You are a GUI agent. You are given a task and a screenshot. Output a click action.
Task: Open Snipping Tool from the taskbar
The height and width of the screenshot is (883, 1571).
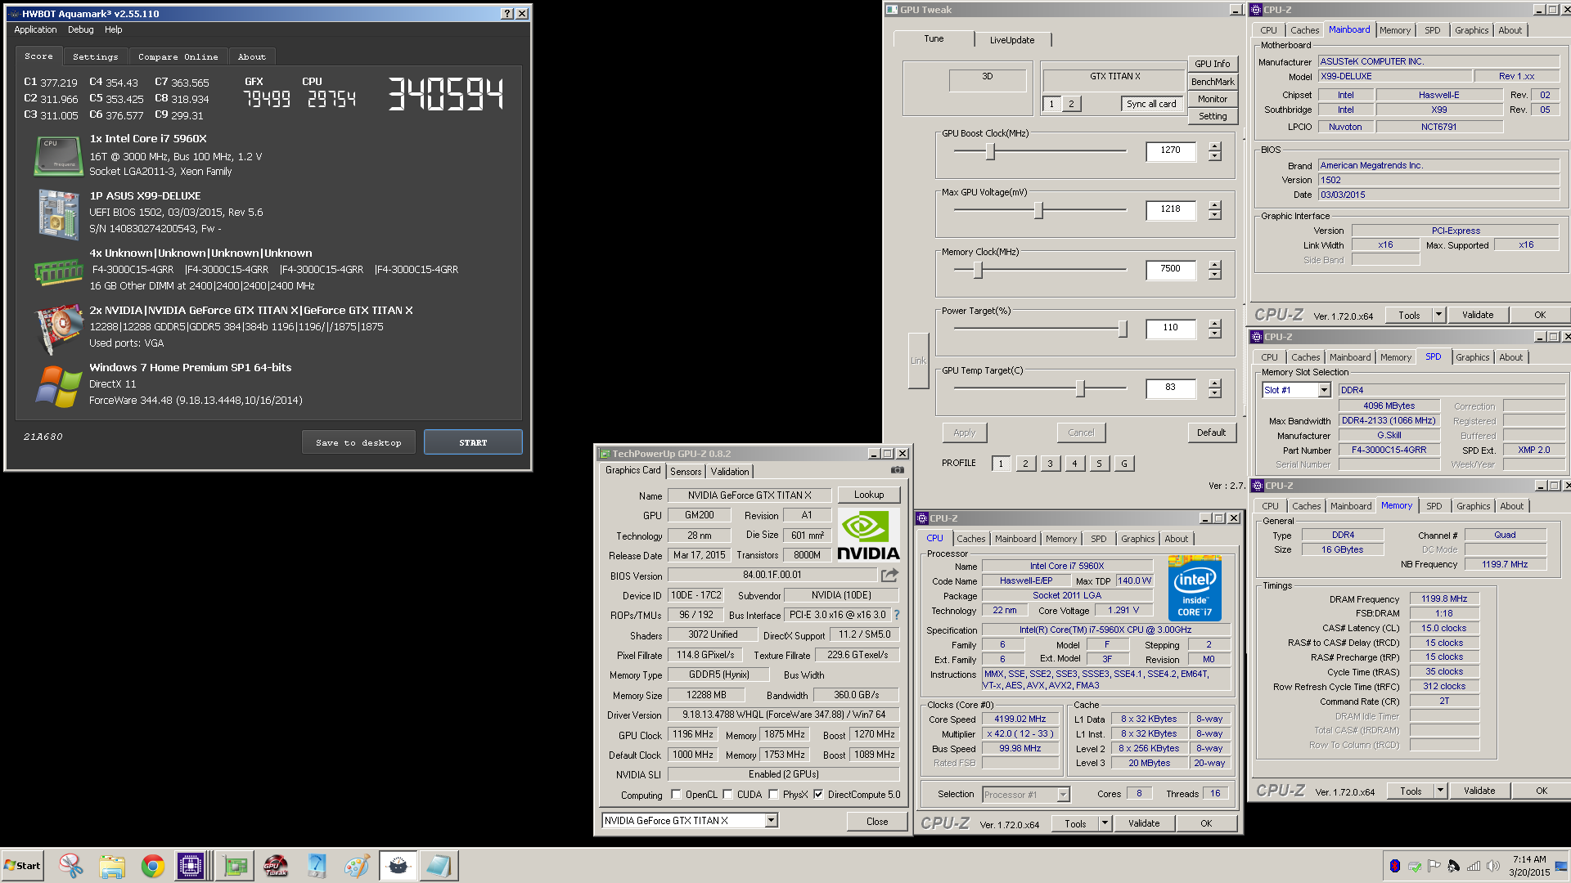coord(71,866)
